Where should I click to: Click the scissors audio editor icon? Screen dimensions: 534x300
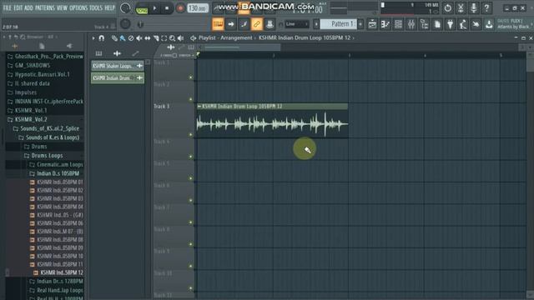[x=461, y=7]
